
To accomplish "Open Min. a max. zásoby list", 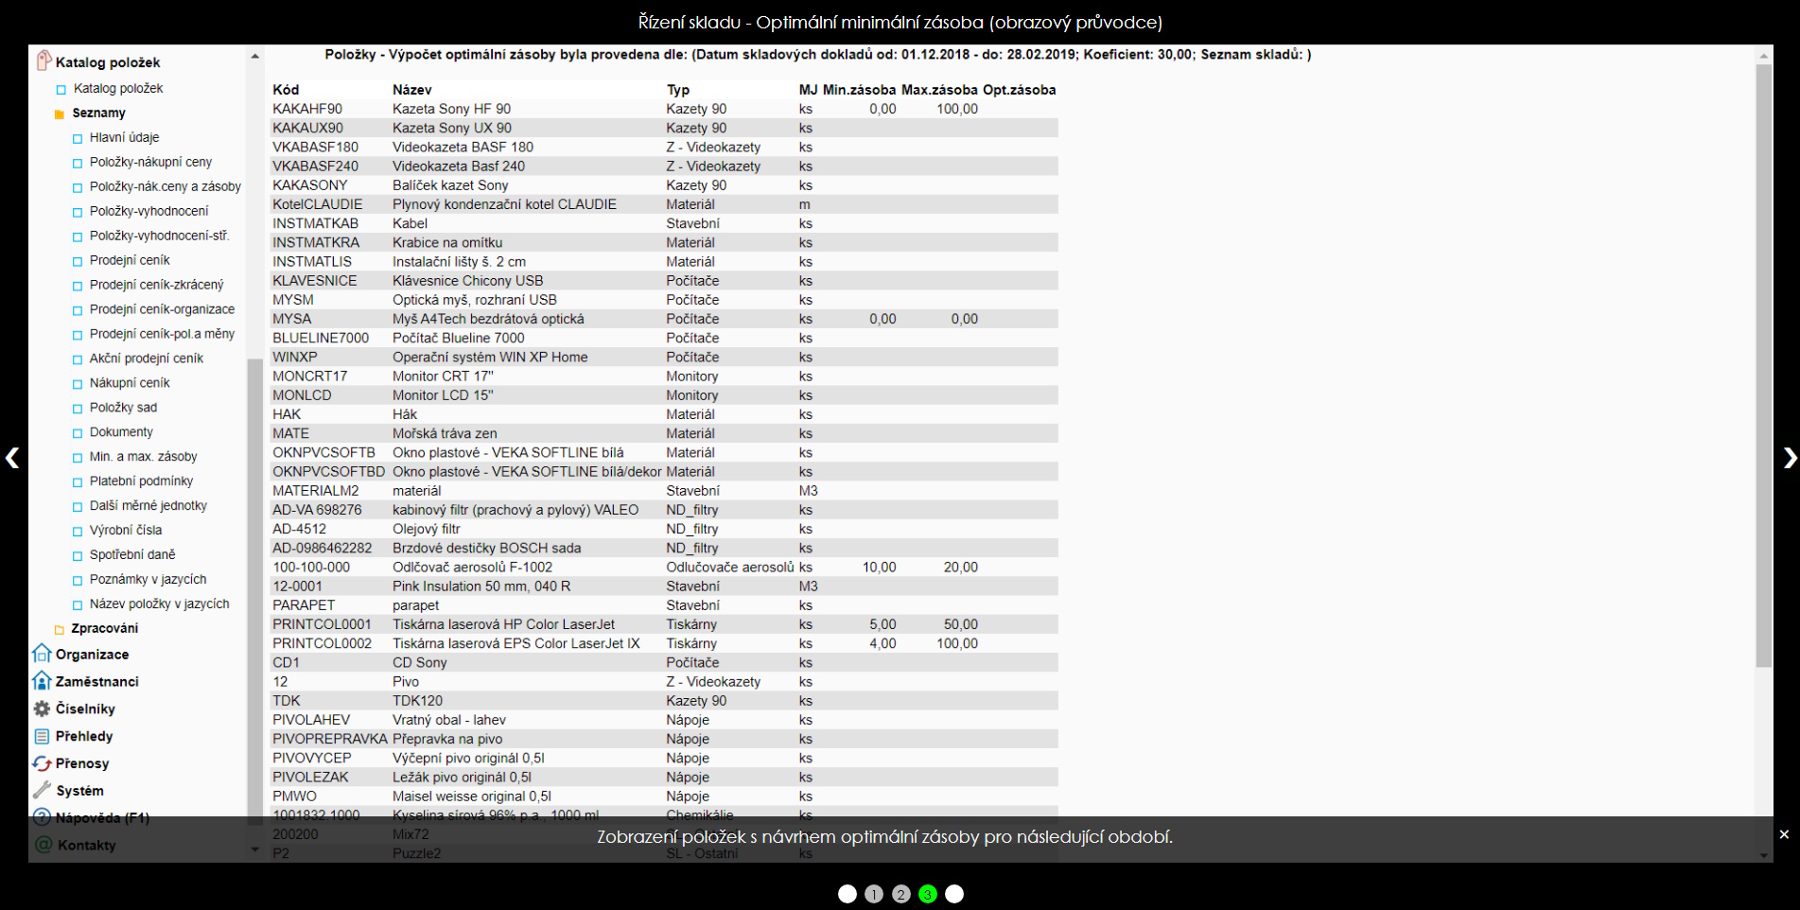I will [143, 456].
